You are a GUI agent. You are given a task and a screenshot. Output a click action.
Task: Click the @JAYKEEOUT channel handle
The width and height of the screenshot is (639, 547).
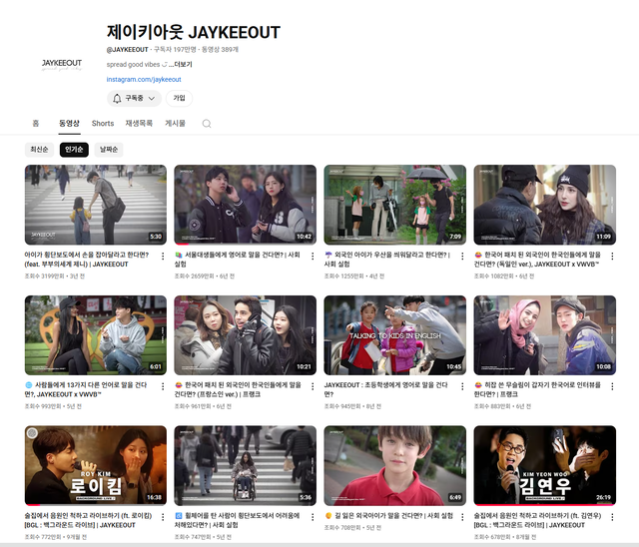click(127, 50)
